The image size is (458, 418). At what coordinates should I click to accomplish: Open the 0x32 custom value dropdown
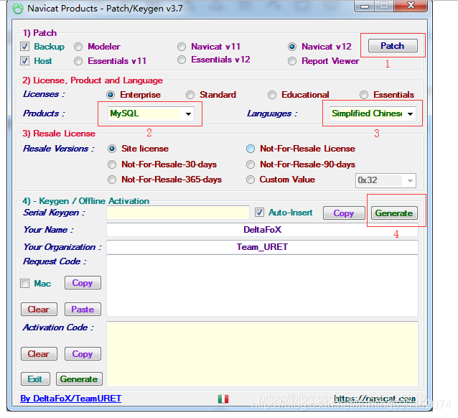pos(385,180)
